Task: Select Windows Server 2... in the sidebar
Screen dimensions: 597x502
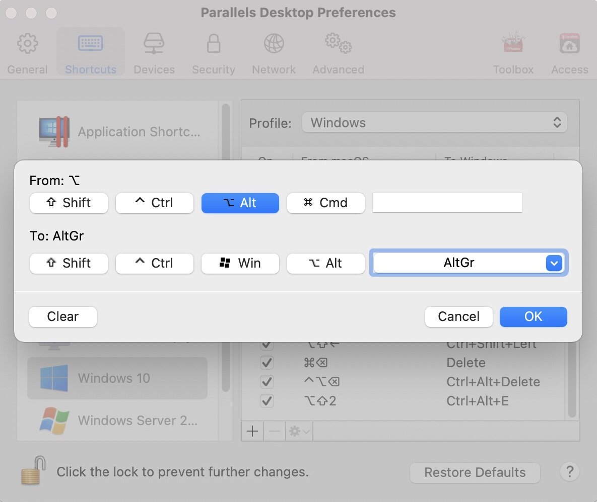Action: point(117,421)
